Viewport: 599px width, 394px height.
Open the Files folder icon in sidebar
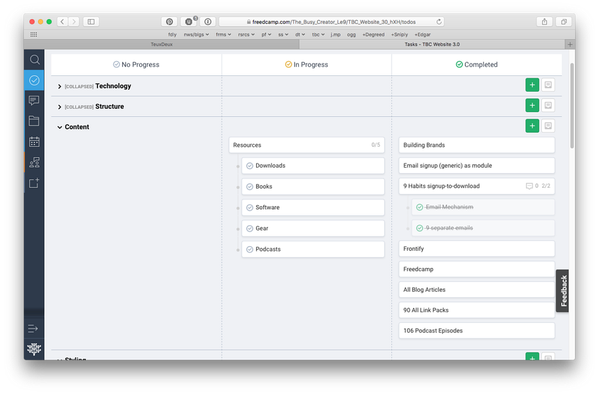point(34,121)
